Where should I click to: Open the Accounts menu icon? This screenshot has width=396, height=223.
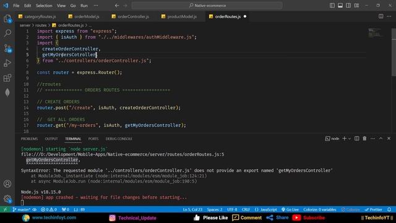click(7, 184)
